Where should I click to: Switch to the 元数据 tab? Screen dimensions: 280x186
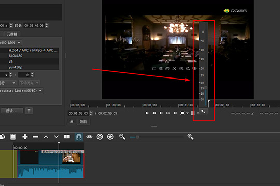[x=12, y=34]
